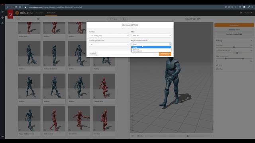Click the Trim slider right handle

(243, 58)
